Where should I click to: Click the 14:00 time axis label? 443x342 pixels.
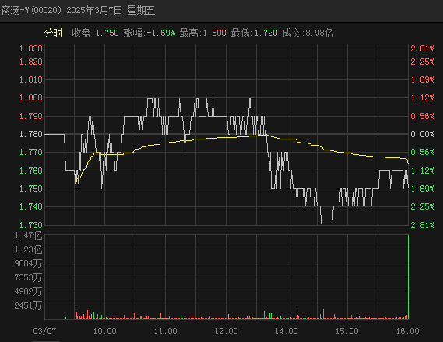(x=287, y=331)
